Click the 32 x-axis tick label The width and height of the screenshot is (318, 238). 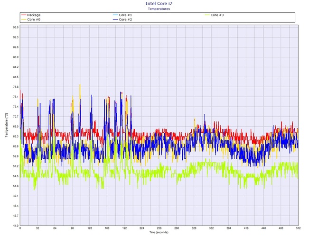37,228
